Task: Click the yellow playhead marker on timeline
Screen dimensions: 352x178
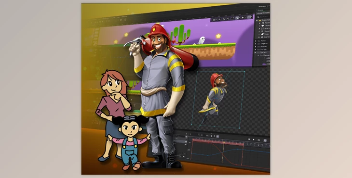Action: (224, 142)
